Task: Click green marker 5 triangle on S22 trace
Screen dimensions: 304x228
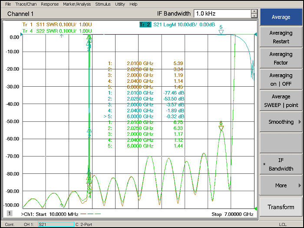Action: pos(221,128)
